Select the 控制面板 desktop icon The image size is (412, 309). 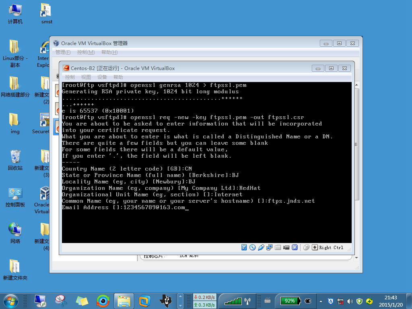[x=15, y=197]
